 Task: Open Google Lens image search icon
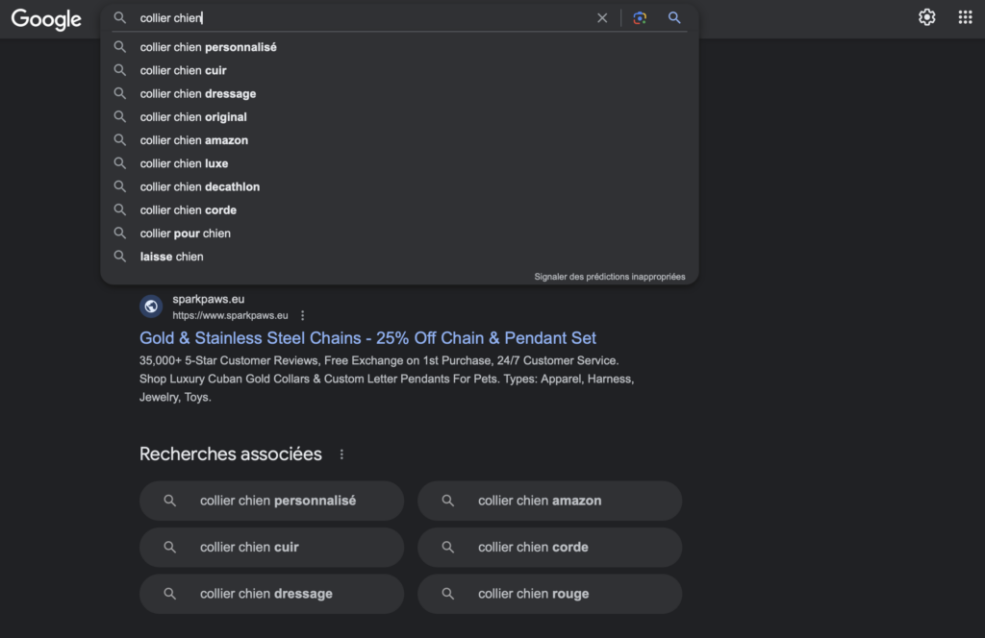click(x=640, y=18)
